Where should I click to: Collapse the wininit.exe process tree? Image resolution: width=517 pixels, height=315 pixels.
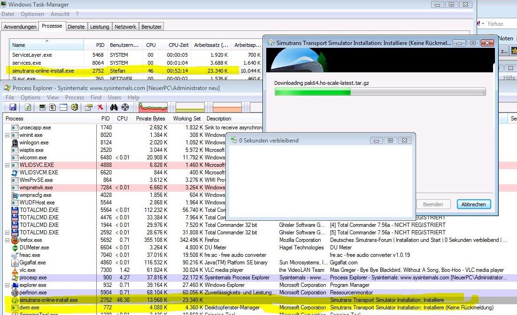7,135
